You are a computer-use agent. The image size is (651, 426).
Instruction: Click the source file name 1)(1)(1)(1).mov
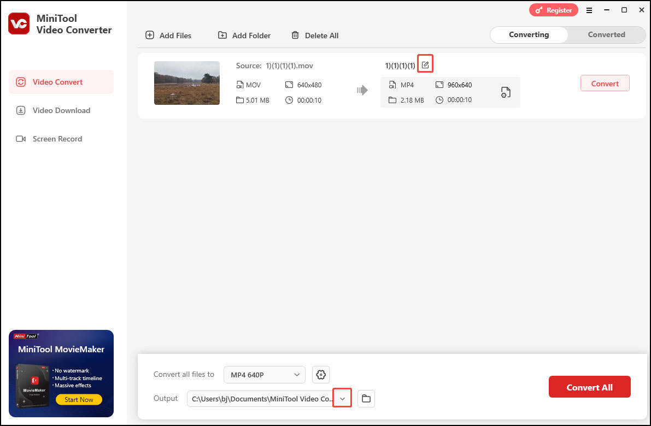click(289, 66)
